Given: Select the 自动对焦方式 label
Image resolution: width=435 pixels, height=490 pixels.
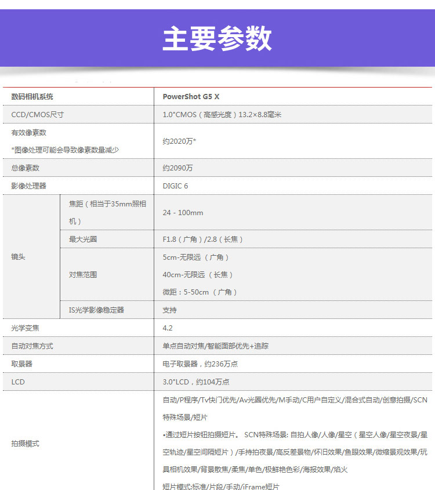Looking at the screenshot, I should (32, 346).
